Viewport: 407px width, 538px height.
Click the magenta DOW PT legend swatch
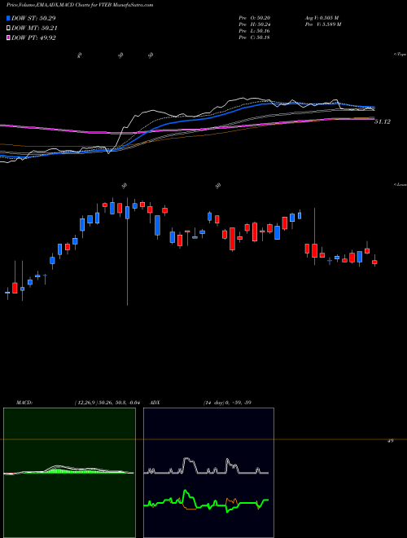click(x=8, y=37)
